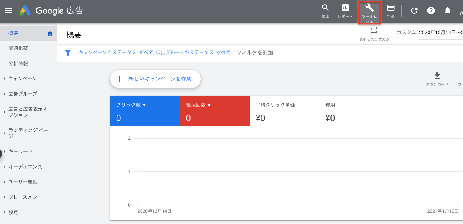
Task: Click the 概要 page heading
Action: coord(74,35)
